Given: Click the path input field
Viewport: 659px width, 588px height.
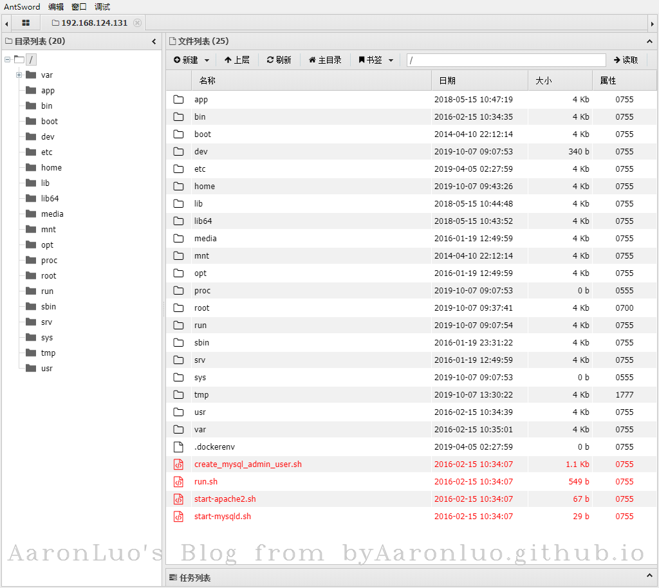Looking at the screenshot, I should (506, 60).
